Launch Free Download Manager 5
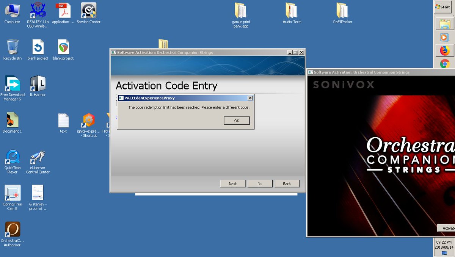The image size is (455, 257). tap(12, 88)
